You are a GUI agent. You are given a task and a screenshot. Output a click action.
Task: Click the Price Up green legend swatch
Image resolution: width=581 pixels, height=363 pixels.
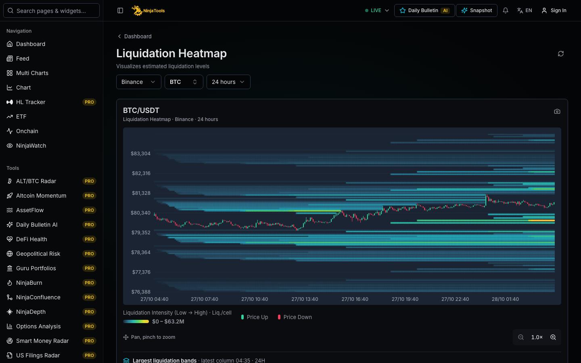tap(242, 317)
